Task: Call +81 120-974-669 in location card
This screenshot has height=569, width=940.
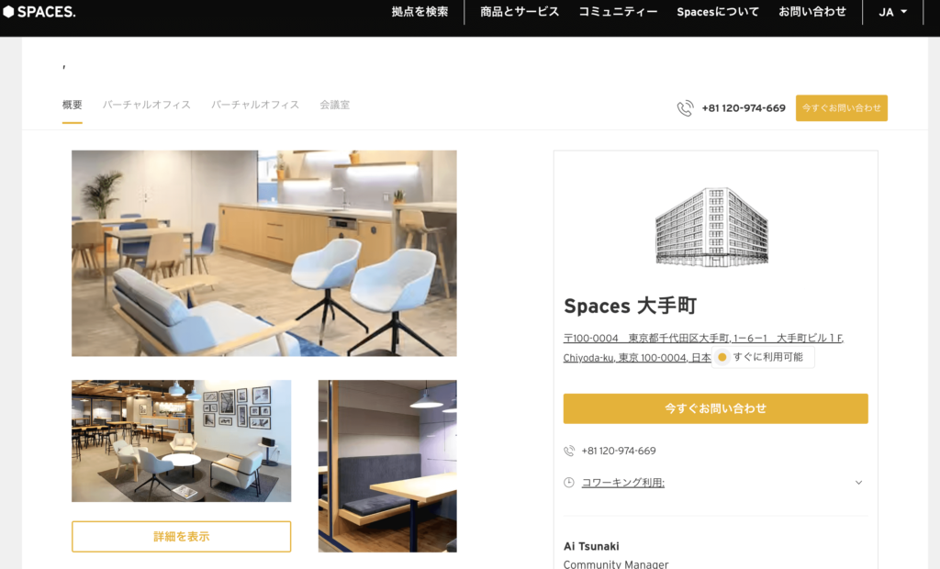Action: pos(618,451)
